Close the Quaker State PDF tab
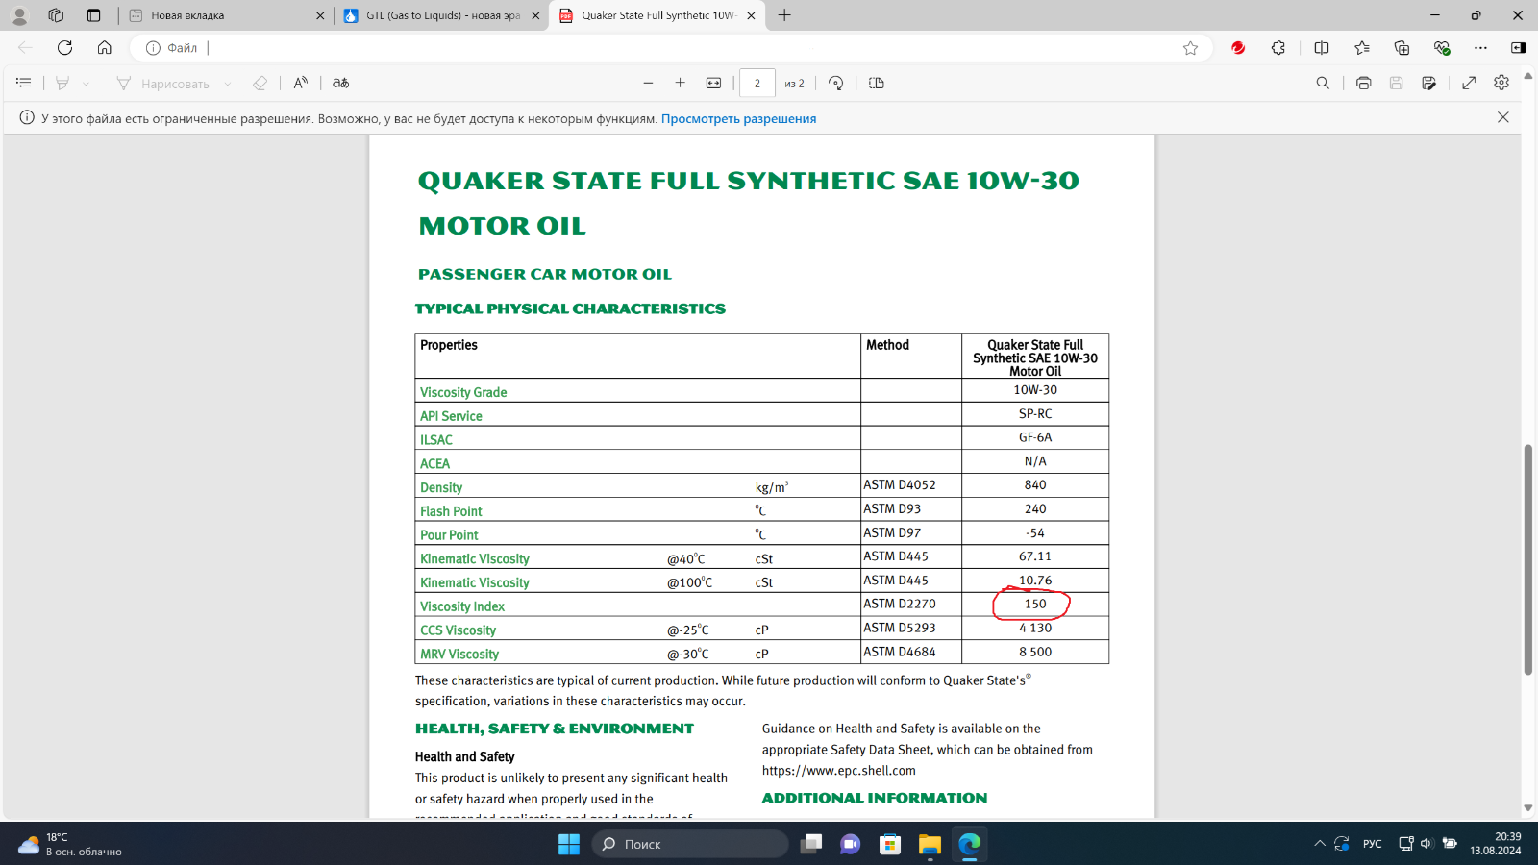Screen dimensions: 1538x865 pyautogui.click(x=751, y=15)
